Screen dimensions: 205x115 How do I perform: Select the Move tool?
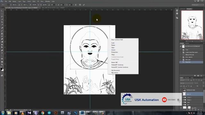point(2,11)
